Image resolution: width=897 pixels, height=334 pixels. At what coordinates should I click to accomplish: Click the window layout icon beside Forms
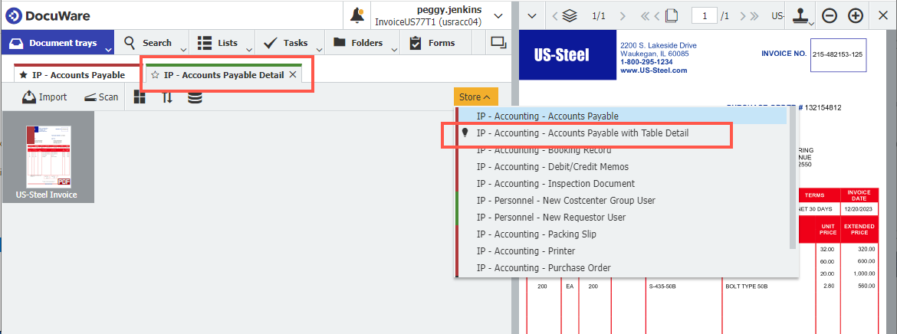coord(498,43)
